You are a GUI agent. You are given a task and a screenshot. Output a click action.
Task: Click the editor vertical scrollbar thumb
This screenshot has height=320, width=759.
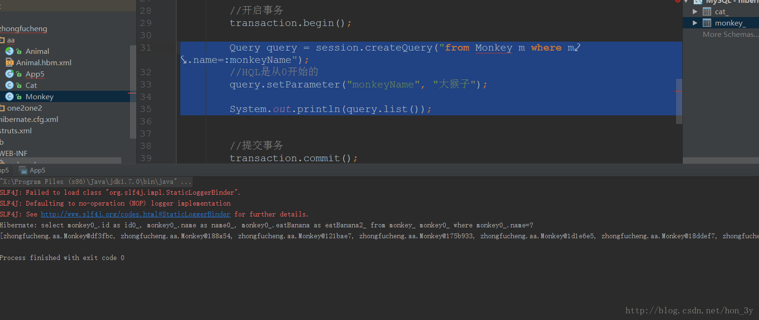point(679,101)
